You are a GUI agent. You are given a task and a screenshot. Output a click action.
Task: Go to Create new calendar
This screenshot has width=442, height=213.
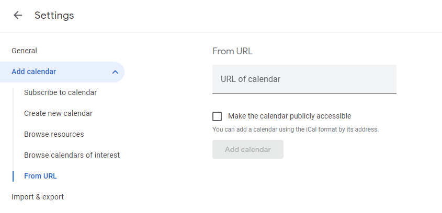coord(58,113)
